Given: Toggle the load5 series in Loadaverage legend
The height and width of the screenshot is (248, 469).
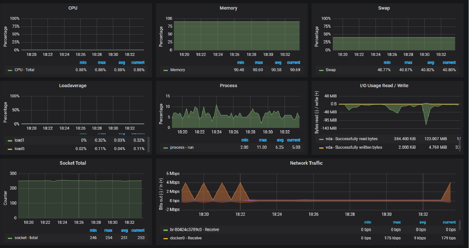Looking at the screenshot, I should (19, 148).
